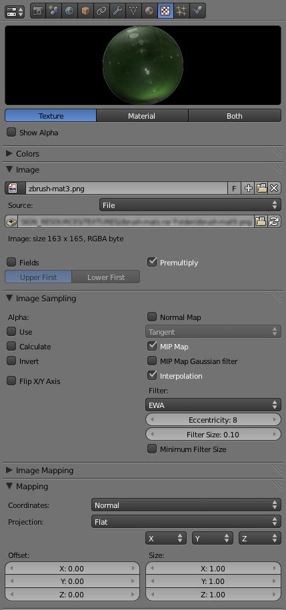
Task: Open the Render properties tab icon
Action: [x=38, y=11]
